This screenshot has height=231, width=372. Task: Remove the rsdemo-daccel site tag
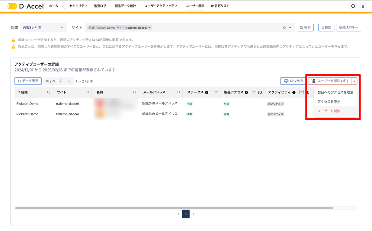pos(150,28)
